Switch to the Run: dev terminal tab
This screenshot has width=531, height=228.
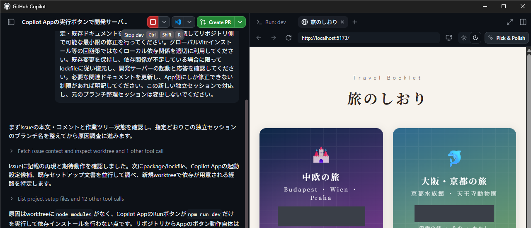pos(272,22)
